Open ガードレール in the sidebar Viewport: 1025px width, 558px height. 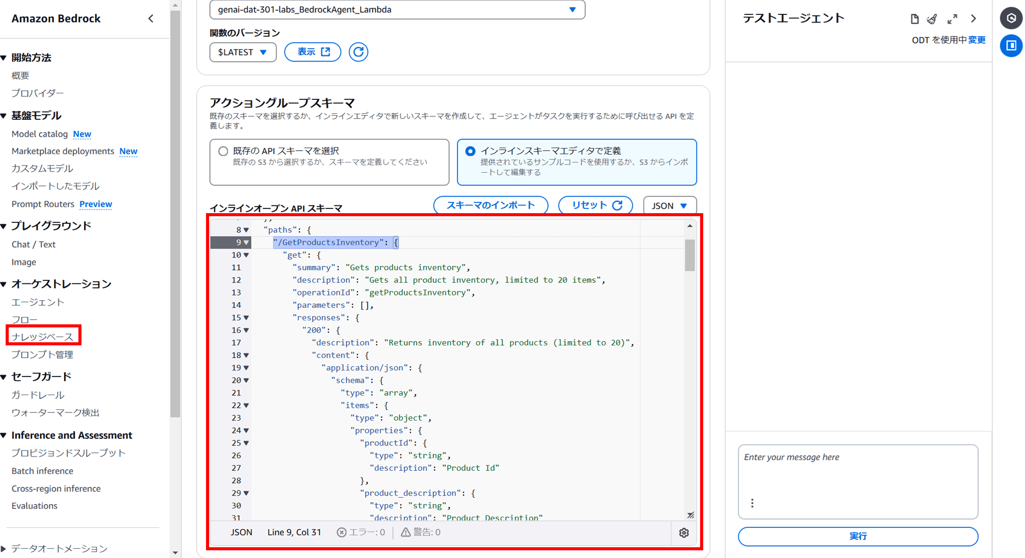(x=37, y=395)
